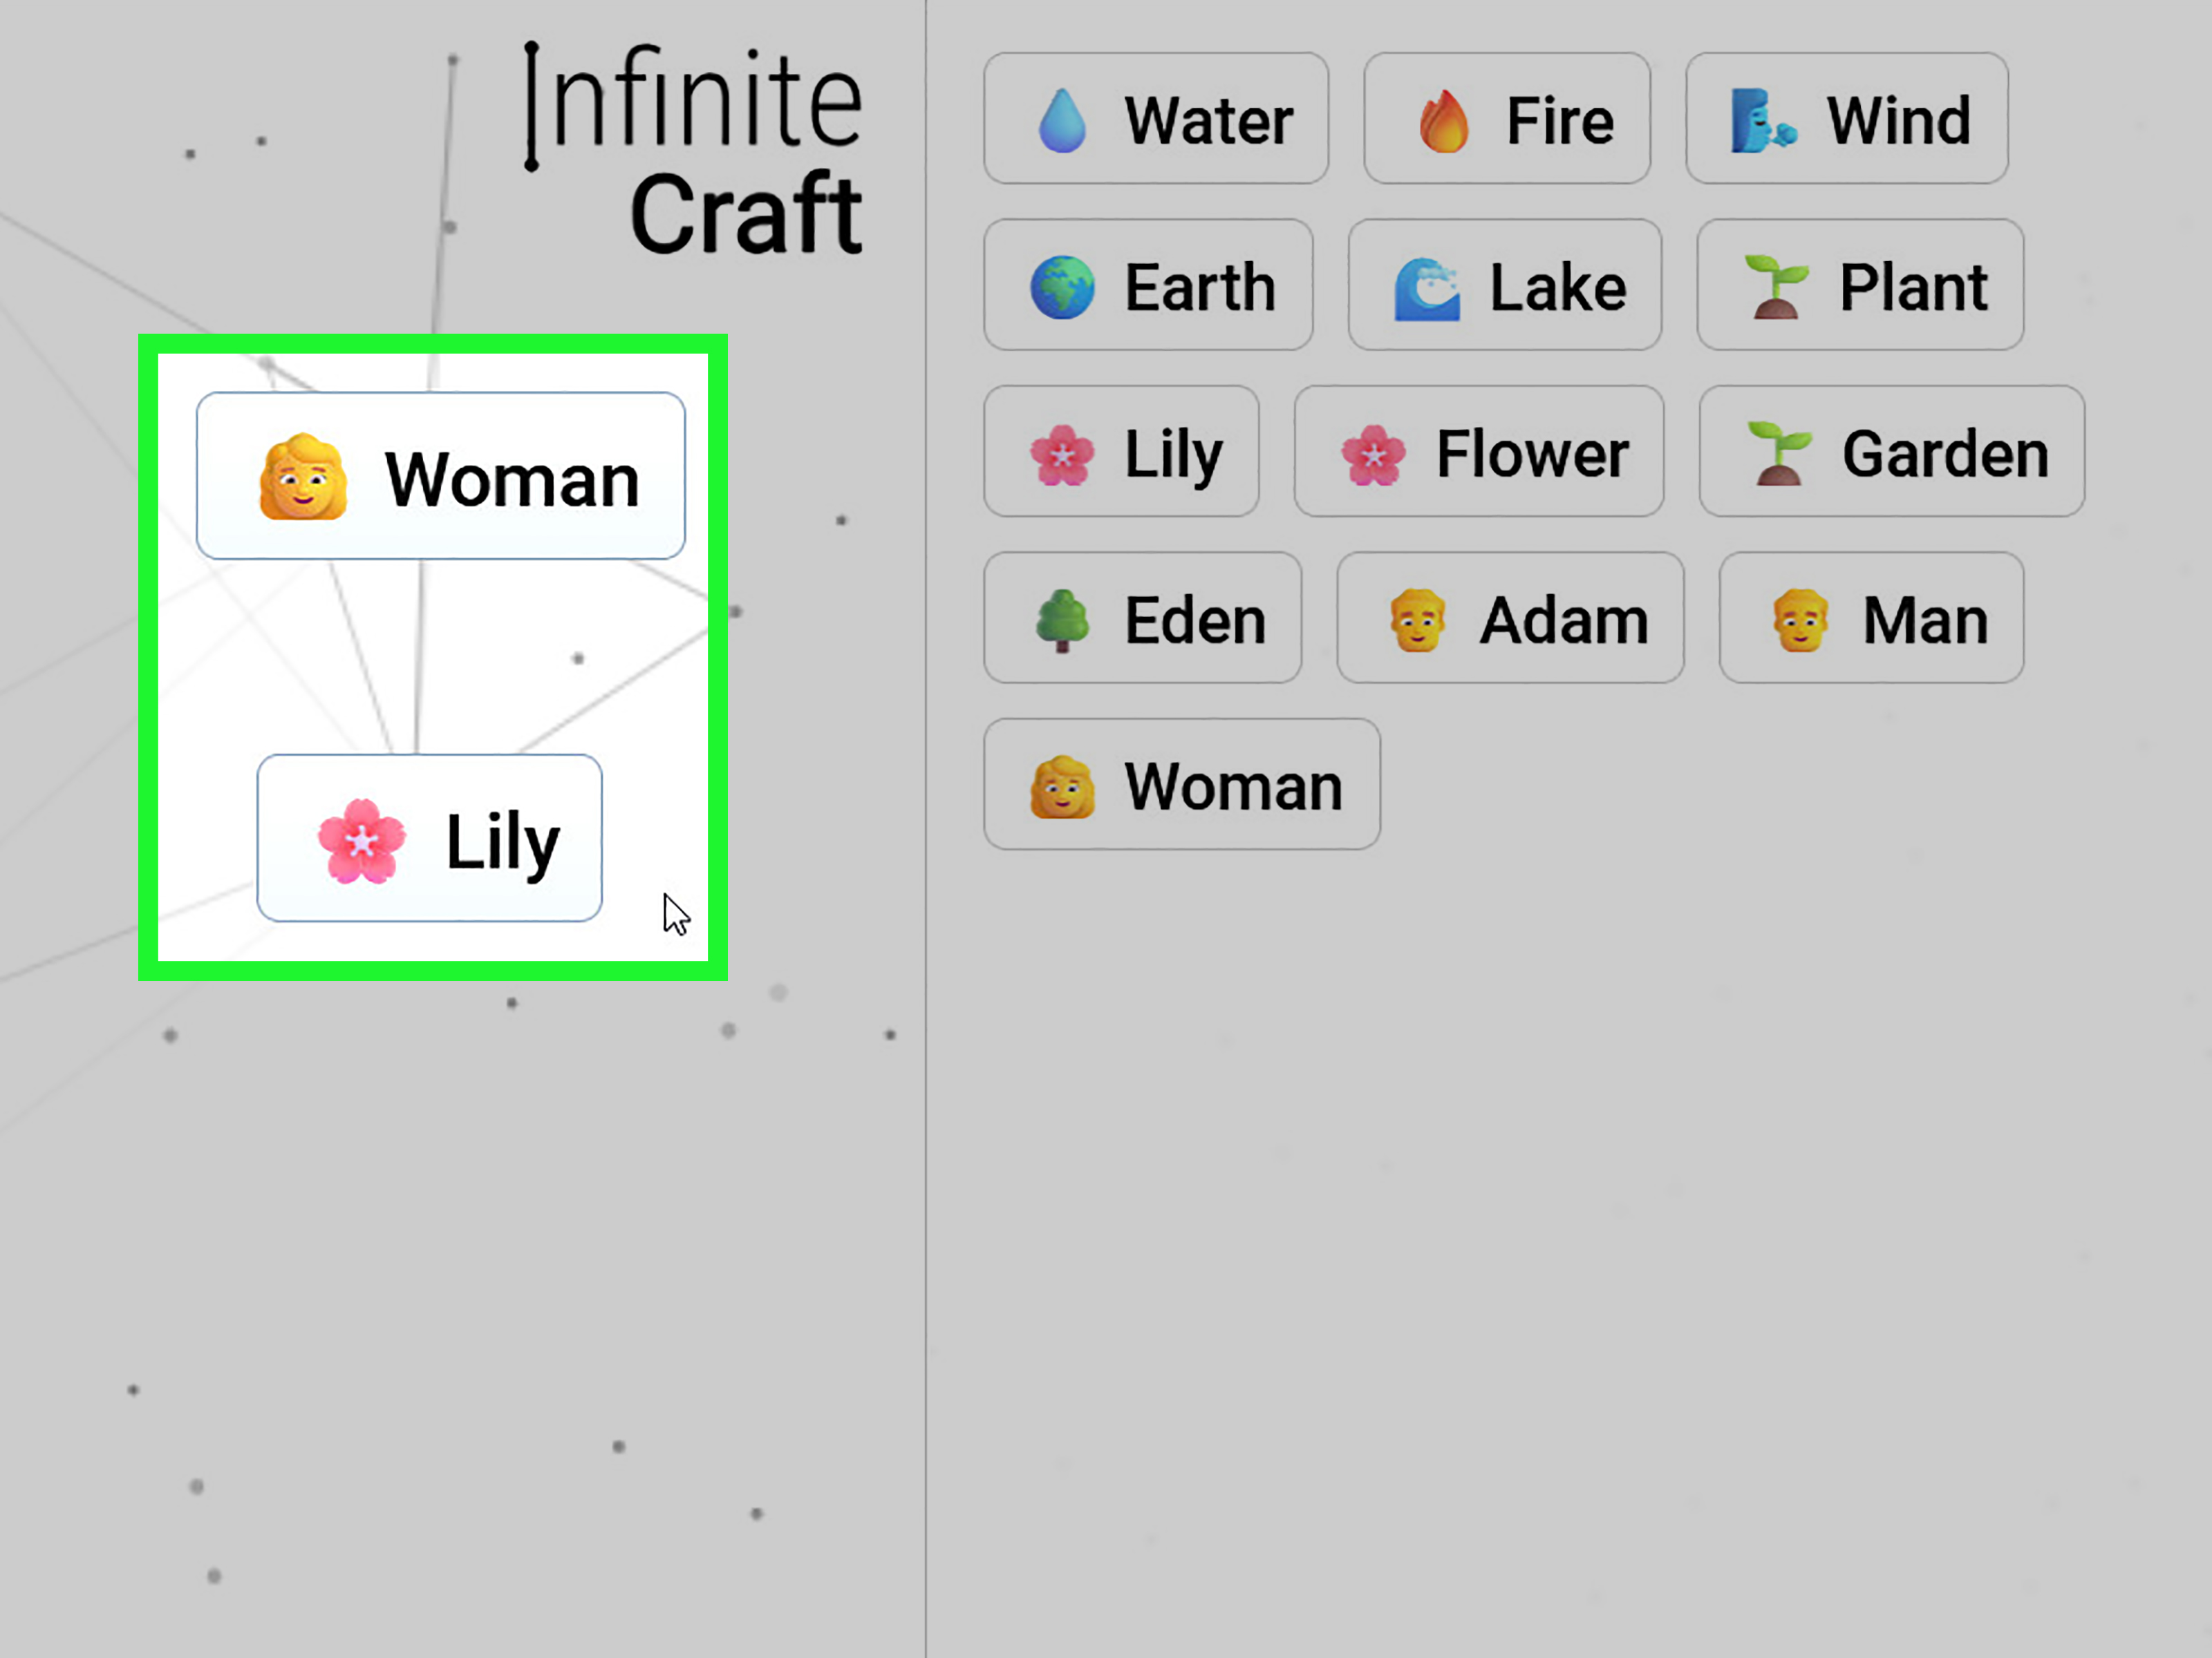Select the Lily block on the canvas

pyautogui.click(x=430, y=837)
